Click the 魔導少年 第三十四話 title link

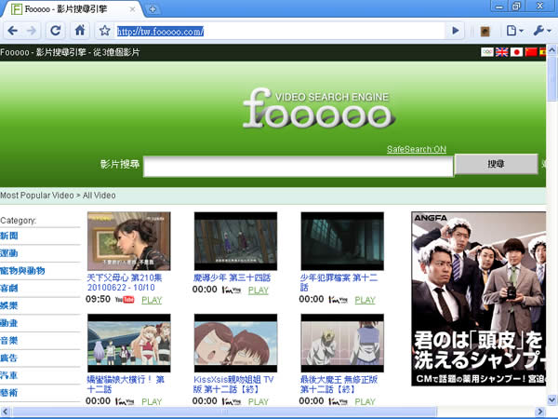[232, 277]
